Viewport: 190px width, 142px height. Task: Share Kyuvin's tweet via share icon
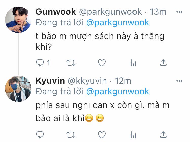tap(163, 135)
